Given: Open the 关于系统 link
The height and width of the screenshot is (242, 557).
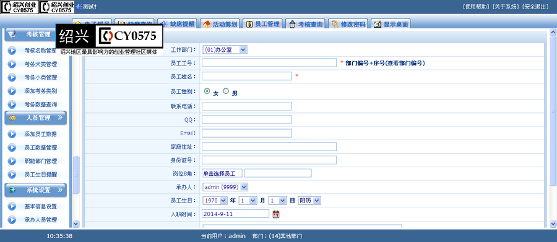Looking at the screenshot, I should [506, 6].
